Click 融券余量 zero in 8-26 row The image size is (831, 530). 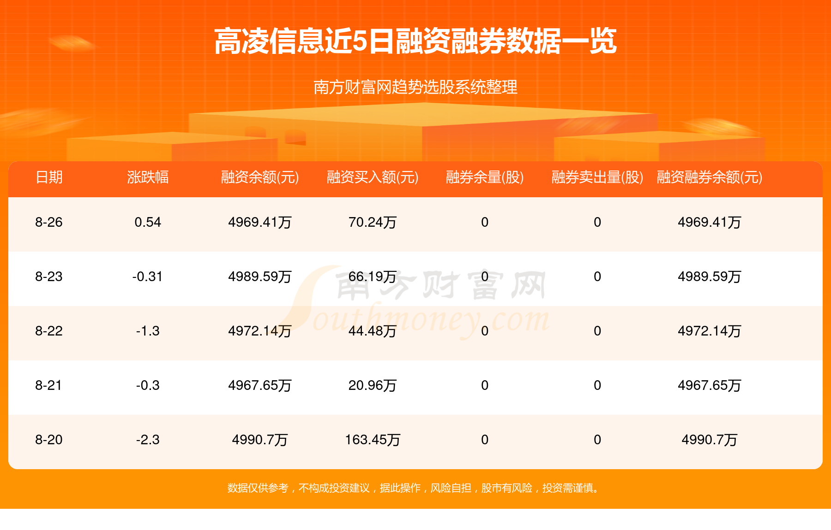[485, 222]
